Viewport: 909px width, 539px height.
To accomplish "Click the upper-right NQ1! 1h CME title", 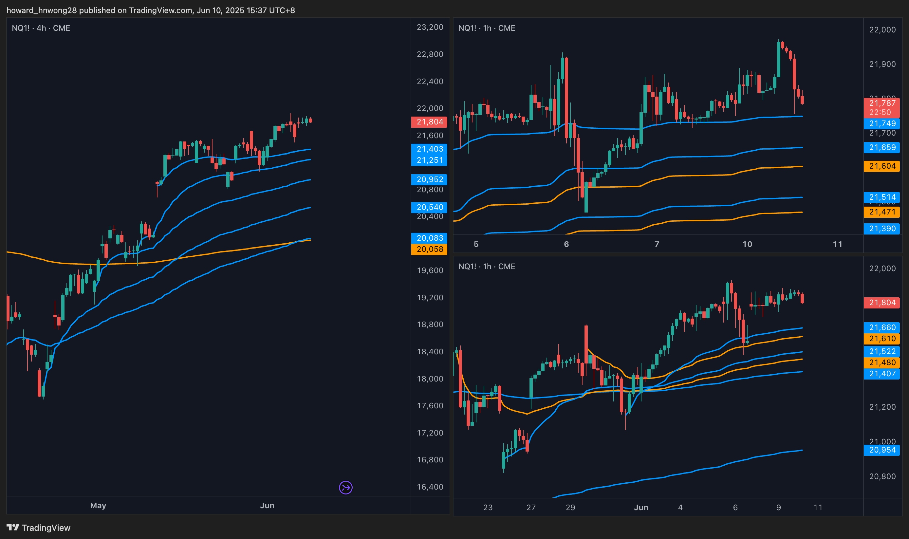I will [x=486, y=28].
